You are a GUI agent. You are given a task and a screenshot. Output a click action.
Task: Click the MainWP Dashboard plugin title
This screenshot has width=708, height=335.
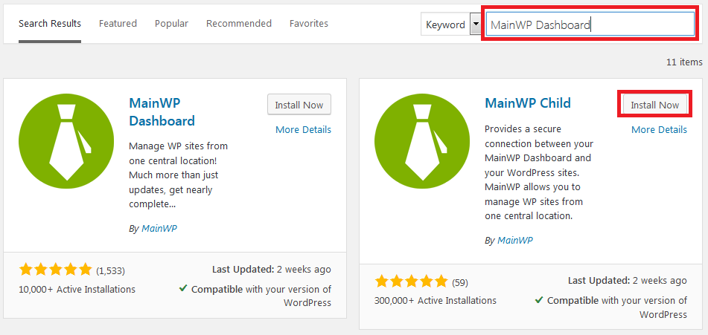(x=162, y=111)
